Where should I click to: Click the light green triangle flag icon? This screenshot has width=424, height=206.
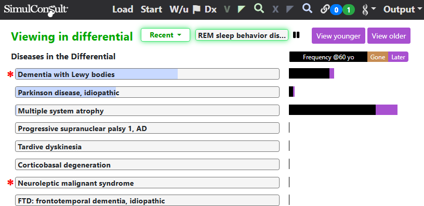[x=242, y=9]
